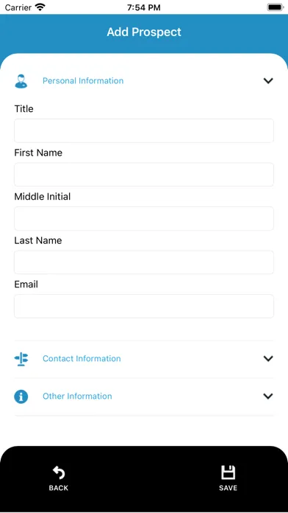The height and width of the screenshot is (513, 288).
Task: Focus the Last Name input field
Action: point(144,262)
